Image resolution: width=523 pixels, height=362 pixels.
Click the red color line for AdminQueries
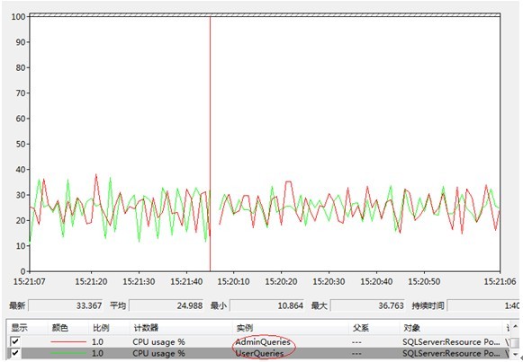[68, 341]
